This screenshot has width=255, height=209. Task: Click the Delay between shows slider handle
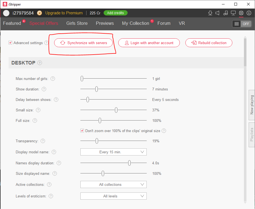click(88, 100)
